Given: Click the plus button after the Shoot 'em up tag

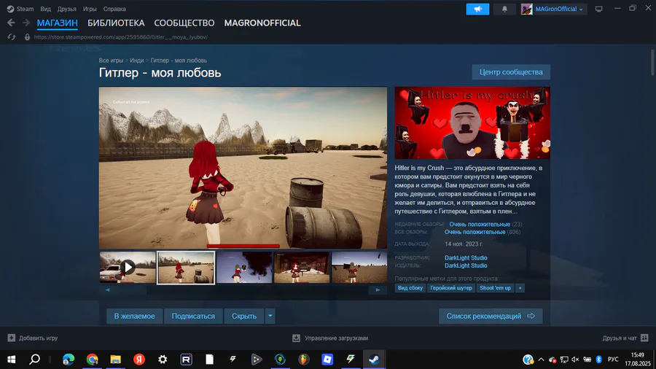Looking at the screenshot, I should [520, 288].
